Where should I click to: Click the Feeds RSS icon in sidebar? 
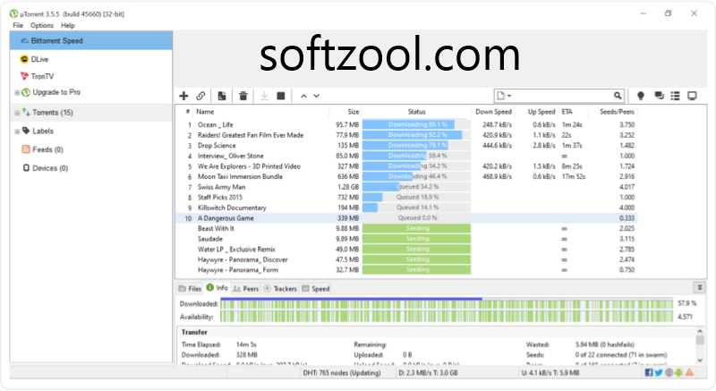click(26, 149)
